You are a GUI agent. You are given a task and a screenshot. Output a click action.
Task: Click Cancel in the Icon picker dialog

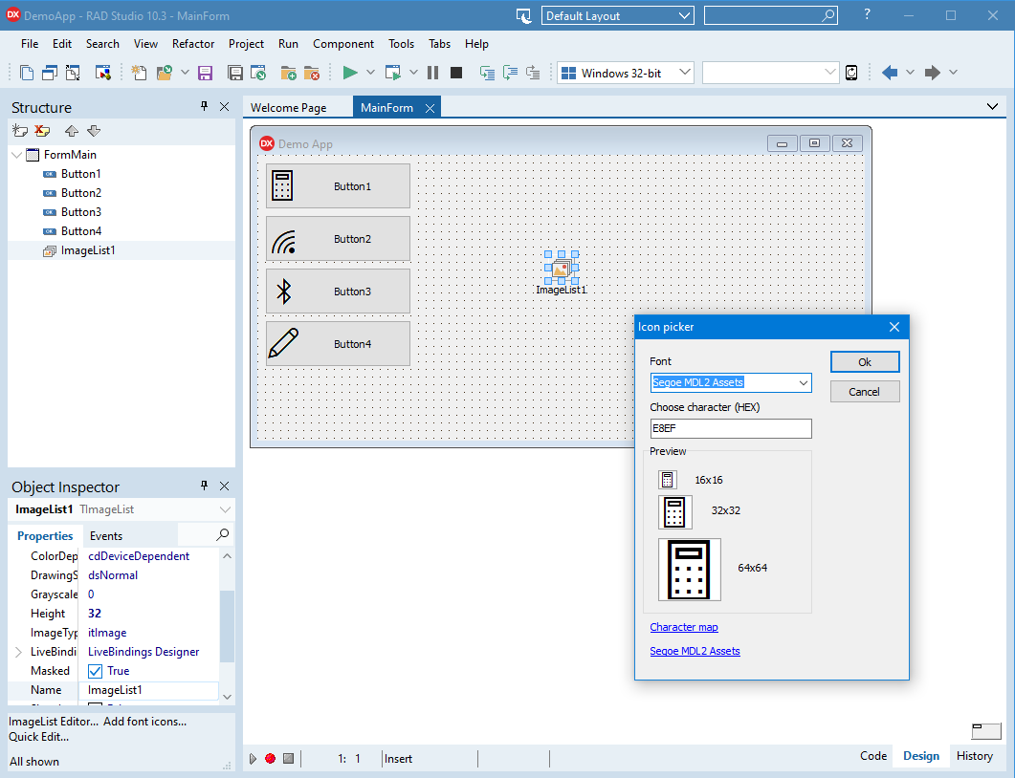[865, 392]
